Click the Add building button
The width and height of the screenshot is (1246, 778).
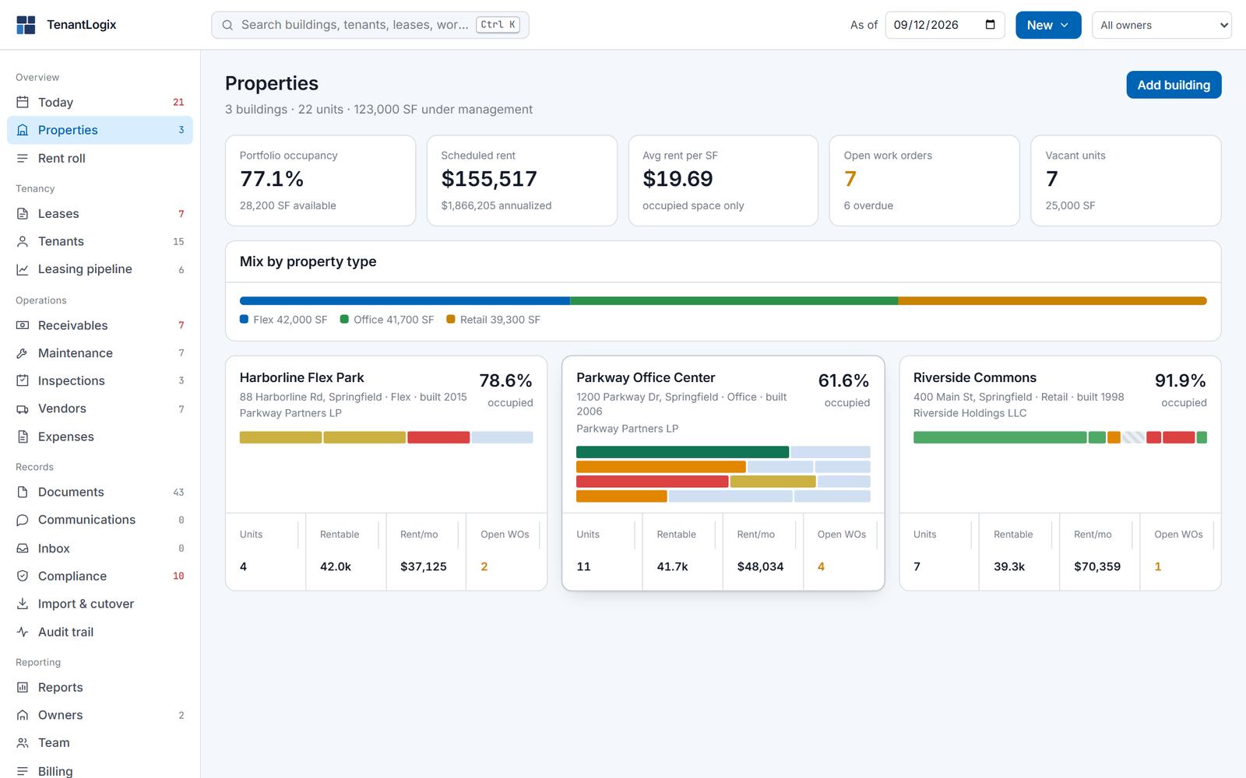click(1174, 85)
